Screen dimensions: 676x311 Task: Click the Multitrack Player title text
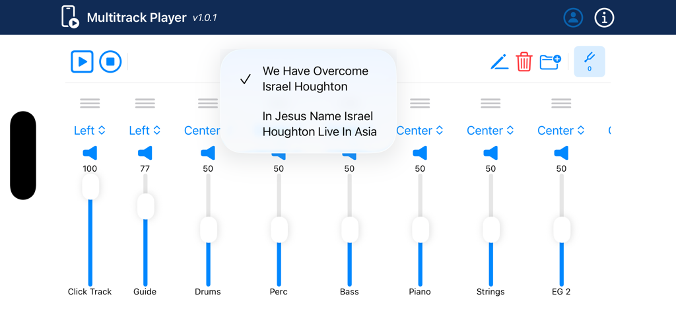[137, 18]
